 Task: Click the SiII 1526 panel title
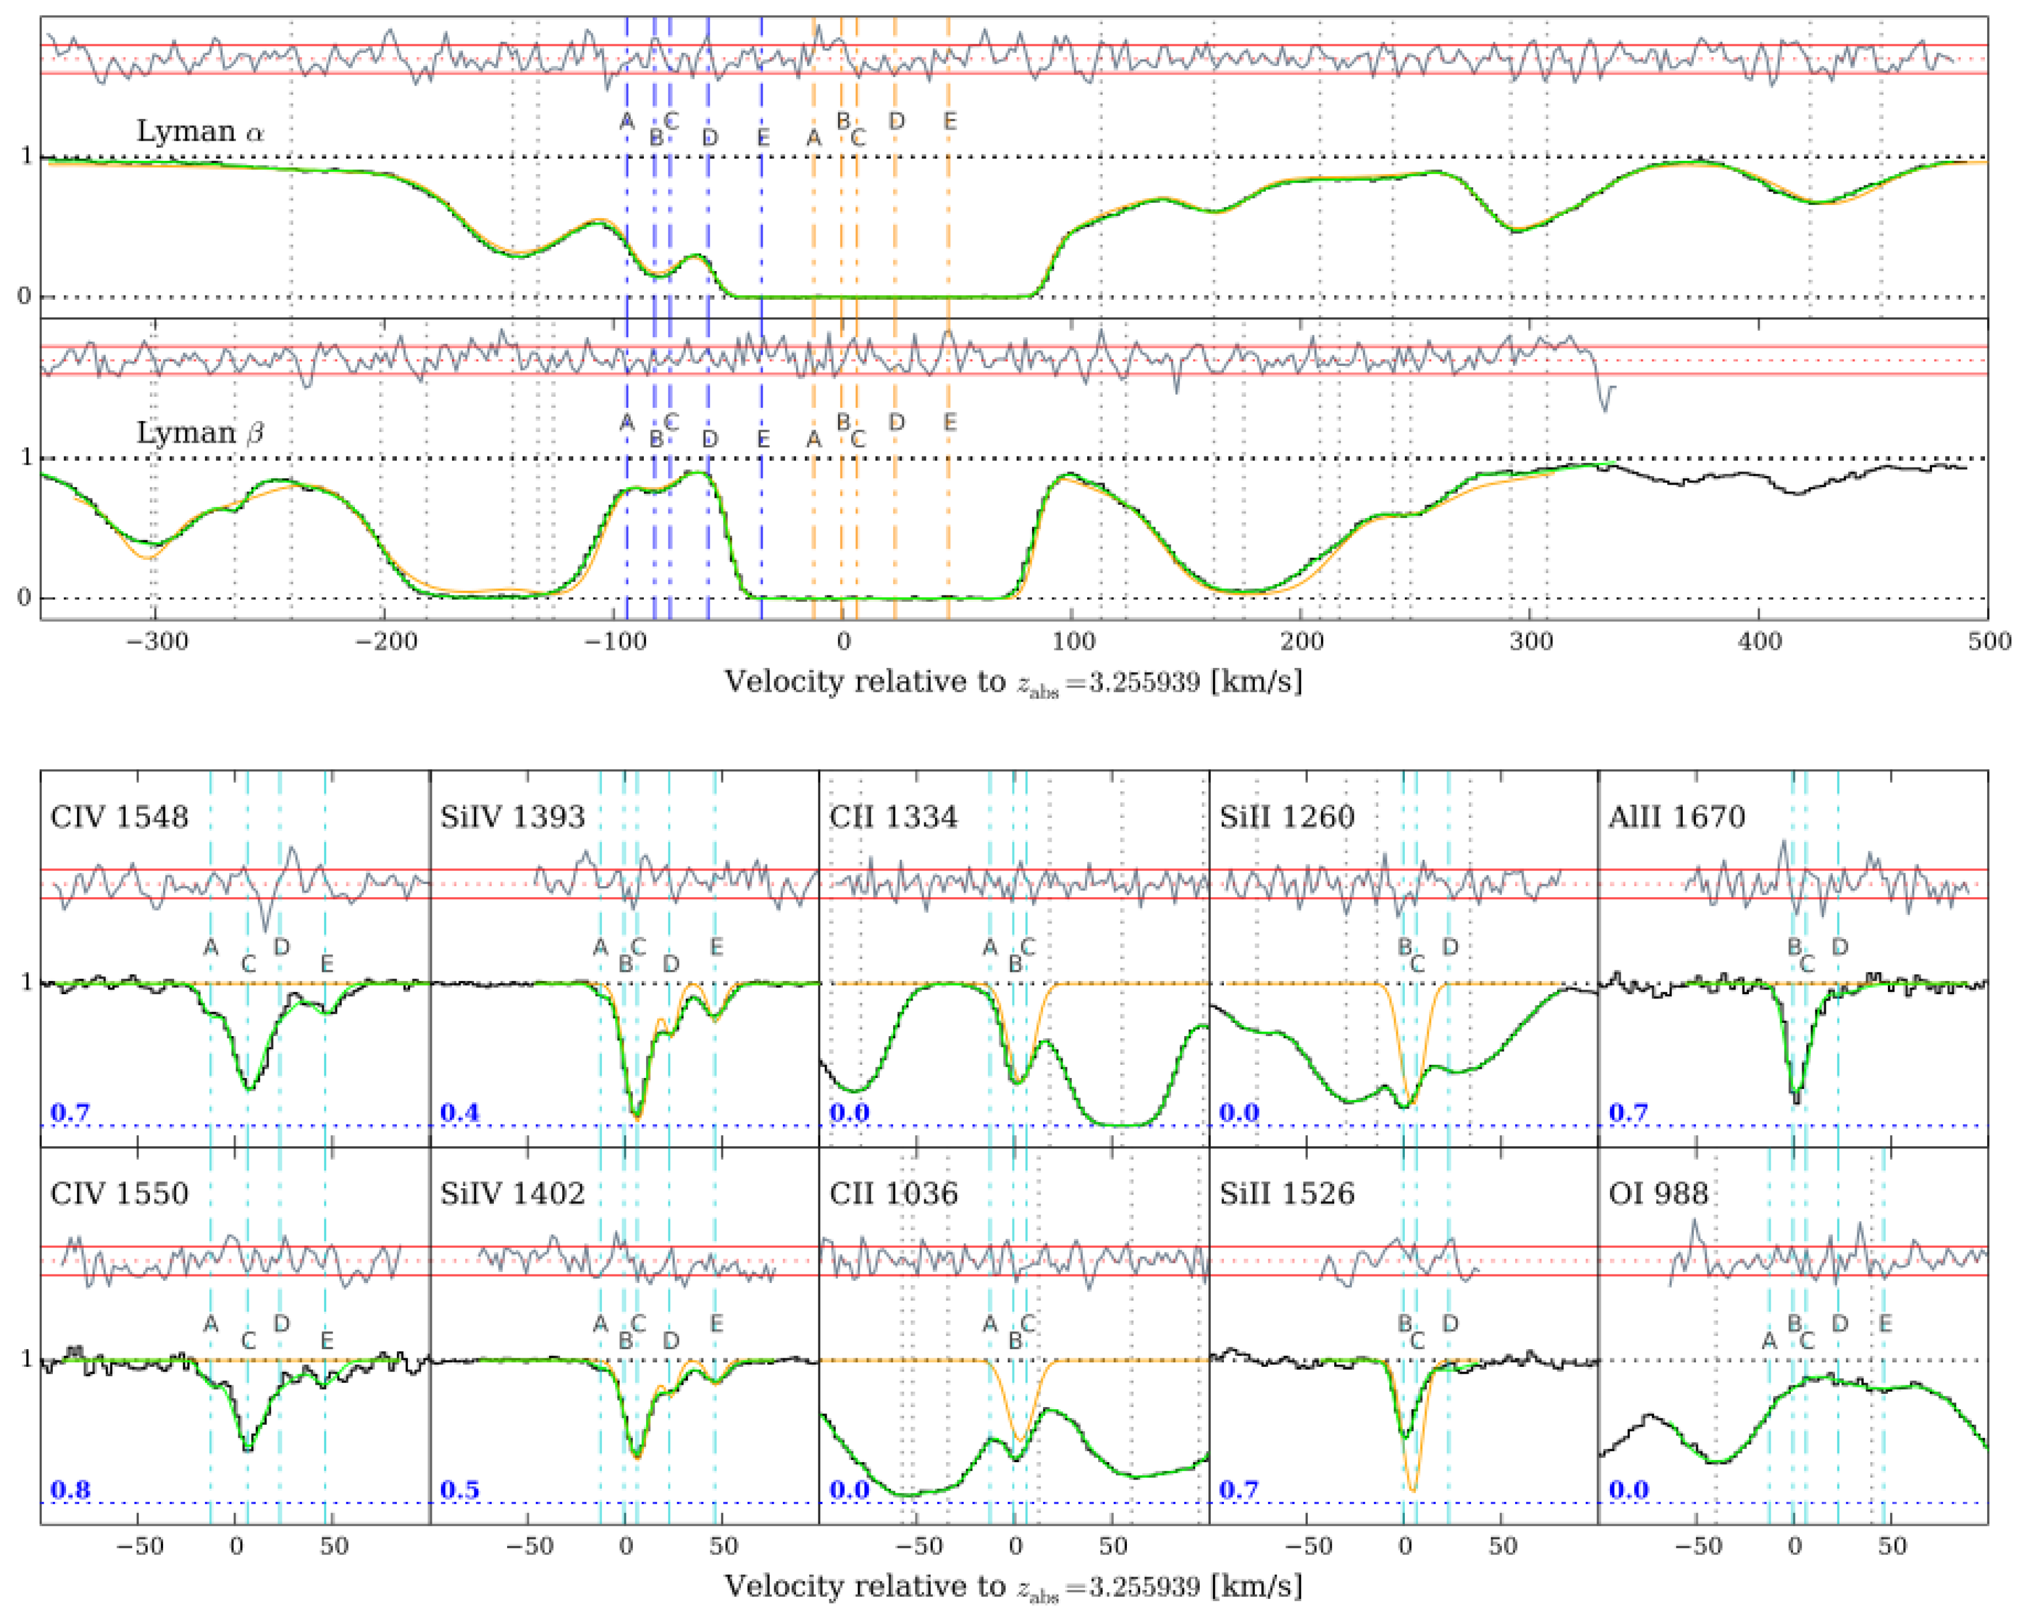[1287, 1193]
